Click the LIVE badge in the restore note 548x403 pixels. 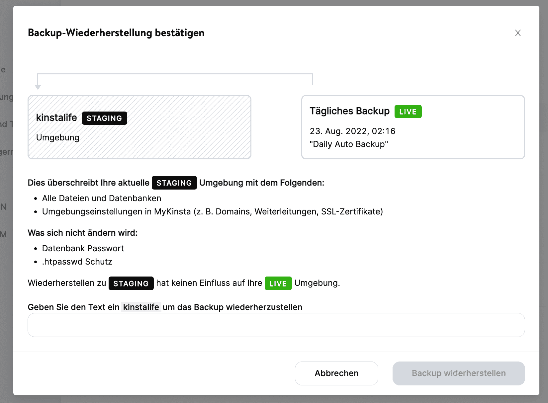pyautogui.click(x=278, y=283)
